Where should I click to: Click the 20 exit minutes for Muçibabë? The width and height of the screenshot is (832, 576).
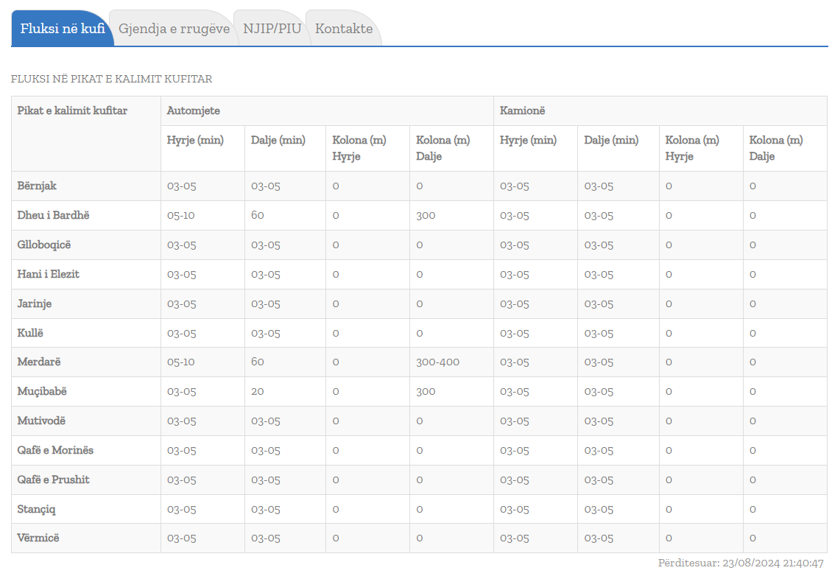(x=258, y=391)
